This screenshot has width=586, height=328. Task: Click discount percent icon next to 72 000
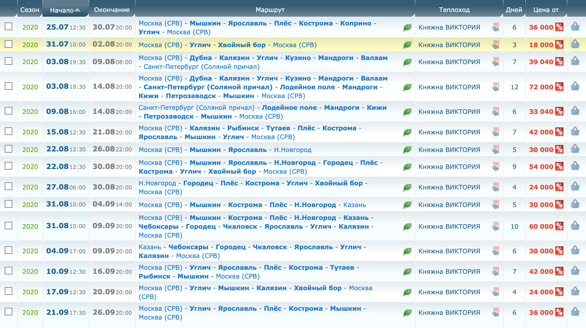pyautogui.click(x=559, y=87)
